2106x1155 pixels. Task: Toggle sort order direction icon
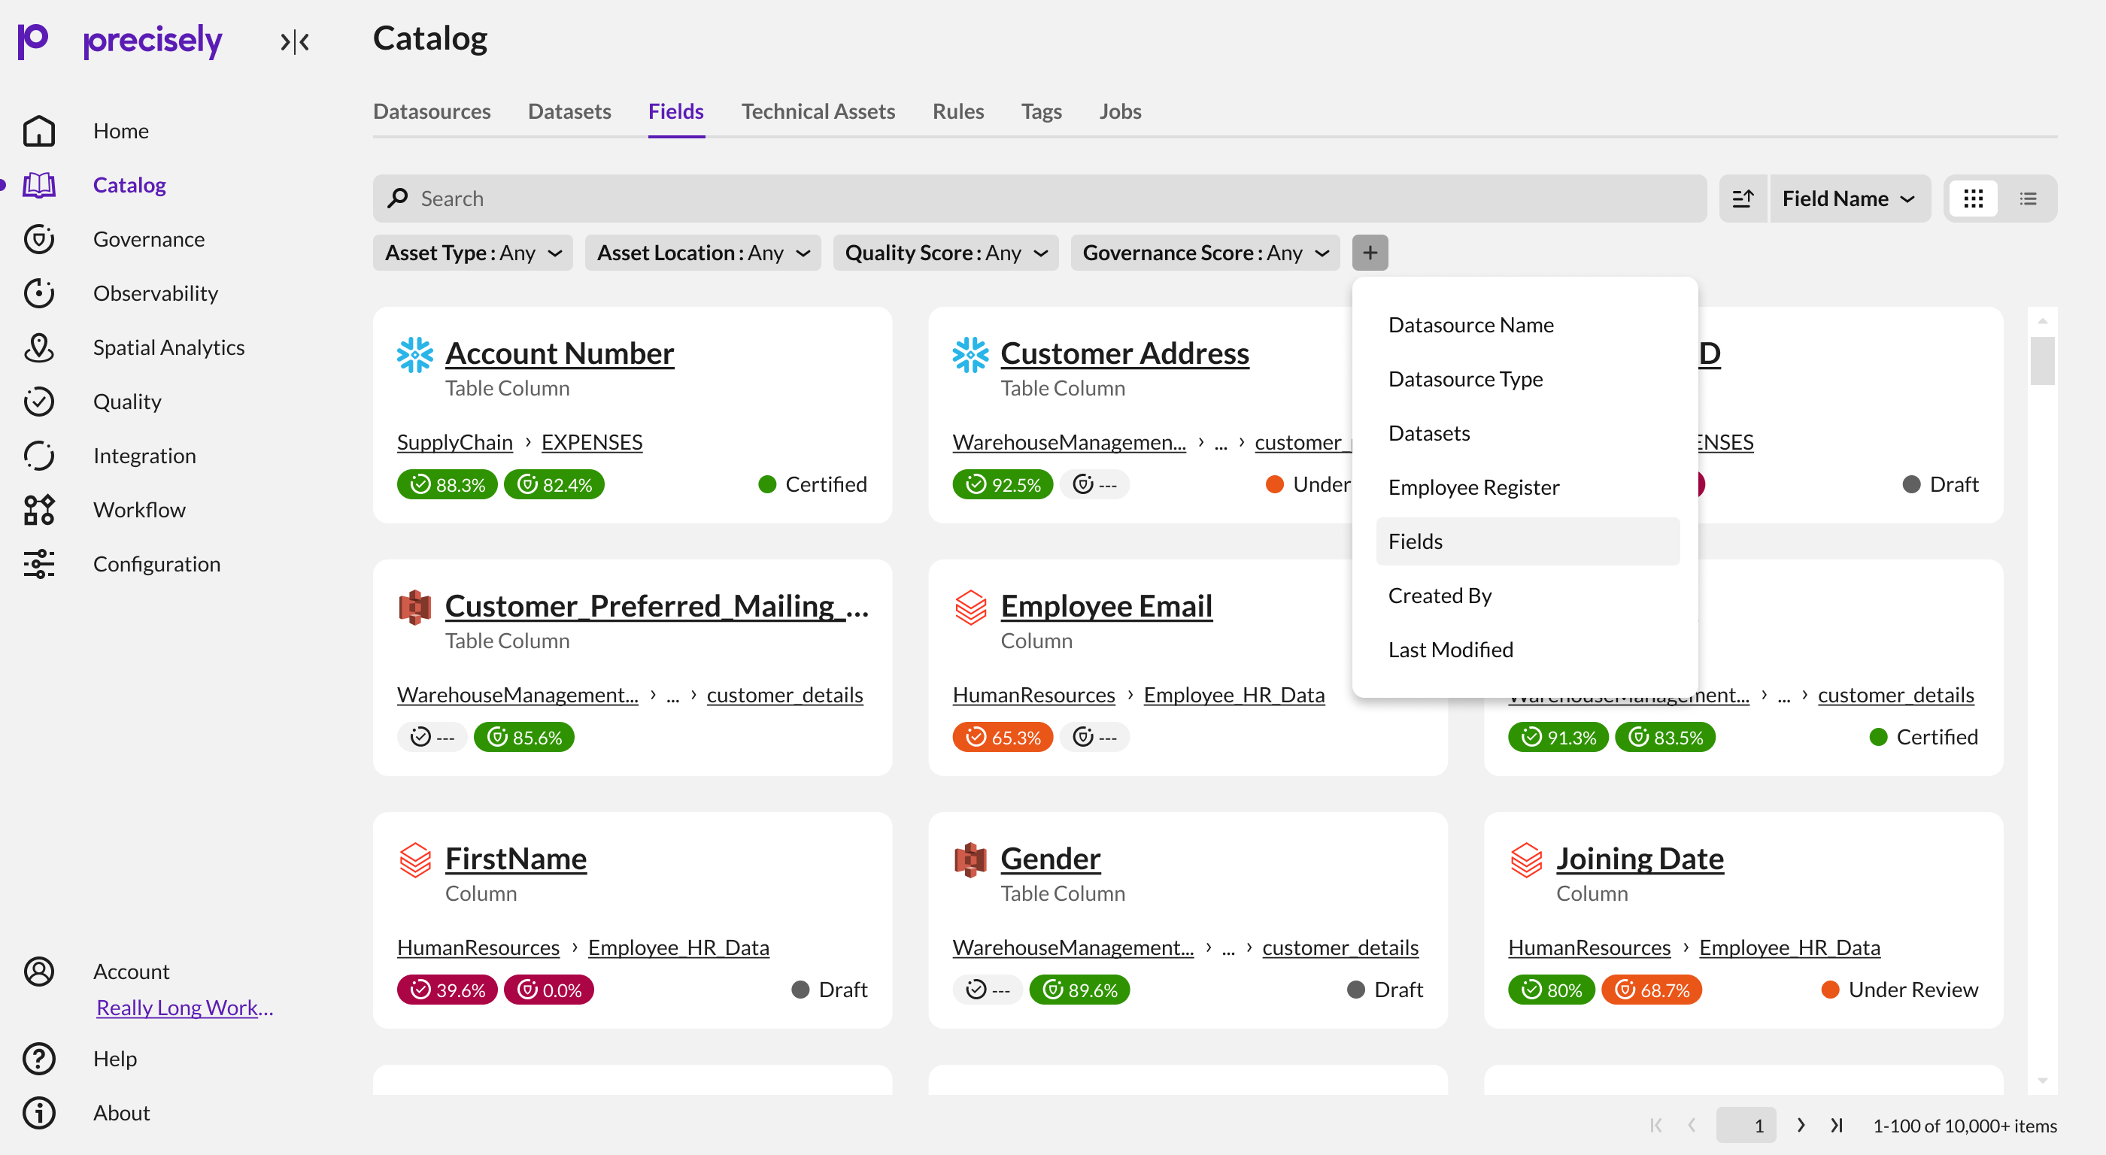1742,199
